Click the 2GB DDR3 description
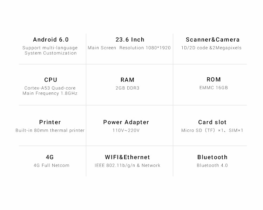 point(128,88)
